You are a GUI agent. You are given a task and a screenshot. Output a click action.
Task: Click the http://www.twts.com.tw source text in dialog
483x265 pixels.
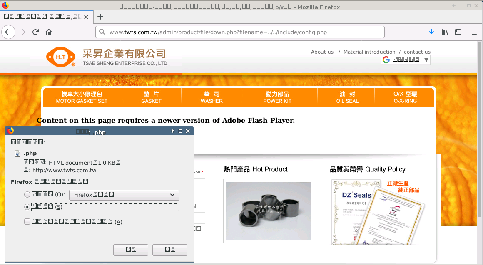(x=65, y=171)
